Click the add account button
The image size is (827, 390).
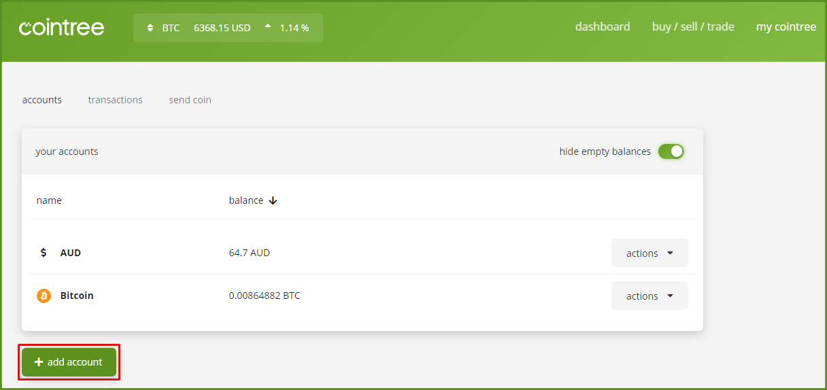[69, 362]
